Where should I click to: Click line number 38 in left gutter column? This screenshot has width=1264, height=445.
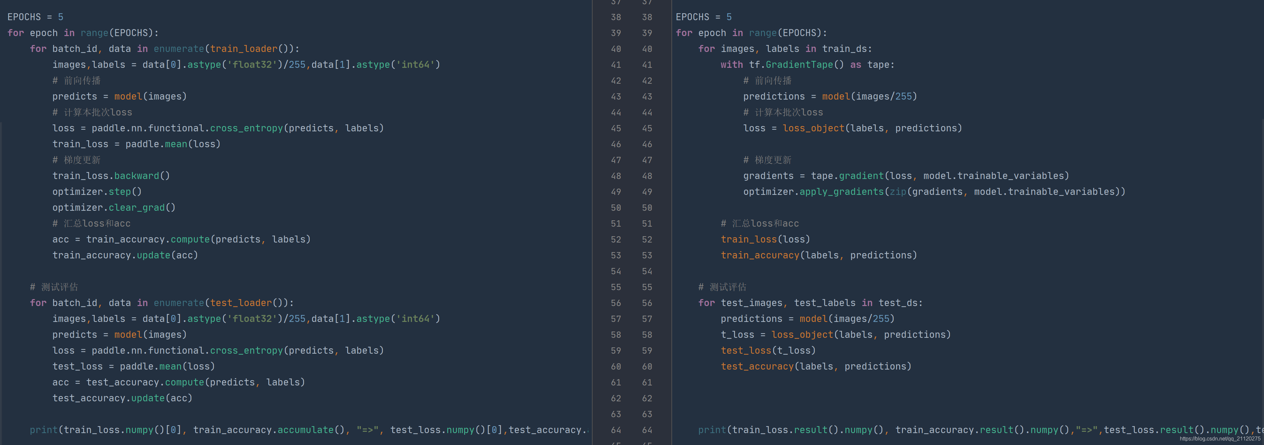tap(616, 17)
